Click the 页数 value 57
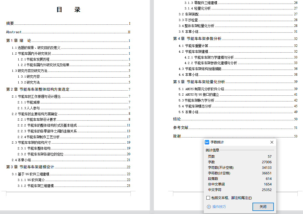Viewport: 303px width, 214px height. [x=270, y=157]
